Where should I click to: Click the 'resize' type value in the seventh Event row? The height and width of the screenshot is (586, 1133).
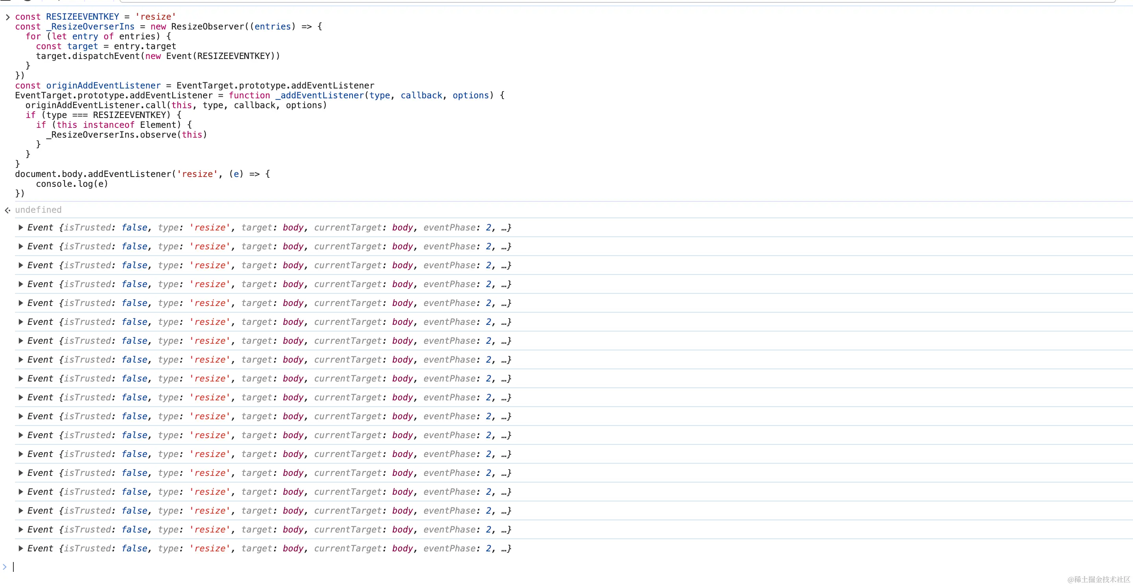click(x=210, y=341)
